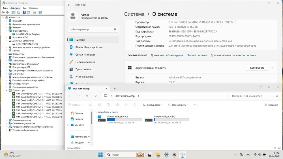This screenshot has height=159, width=283.
Task: Click the Explorer Up arrow button
Action: (87, 96)
